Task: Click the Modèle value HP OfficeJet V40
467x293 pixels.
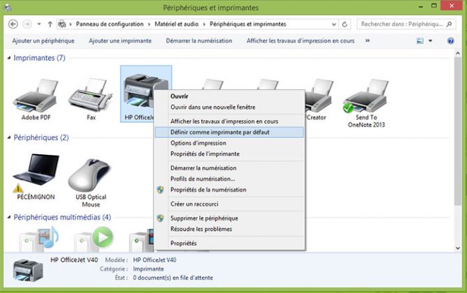Action: pos(155,260)
